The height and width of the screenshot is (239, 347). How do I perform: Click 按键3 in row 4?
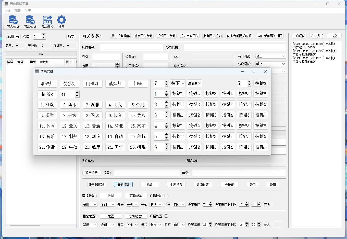coord(211,125)
